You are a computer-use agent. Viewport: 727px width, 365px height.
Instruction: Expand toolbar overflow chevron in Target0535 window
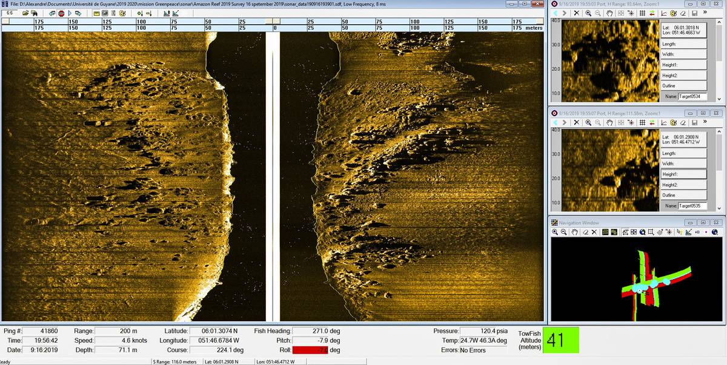click(705, 123)
